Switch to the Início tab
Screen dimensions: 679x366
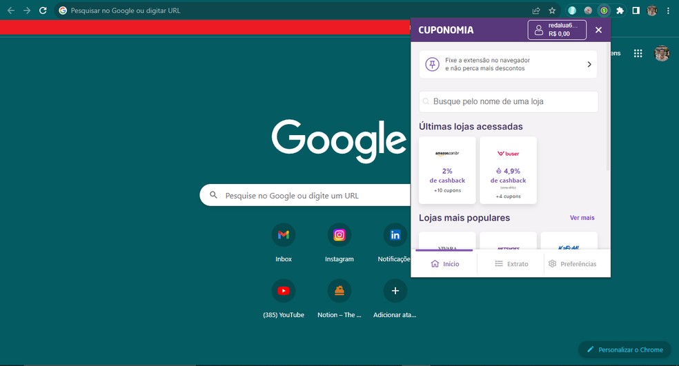444,263
